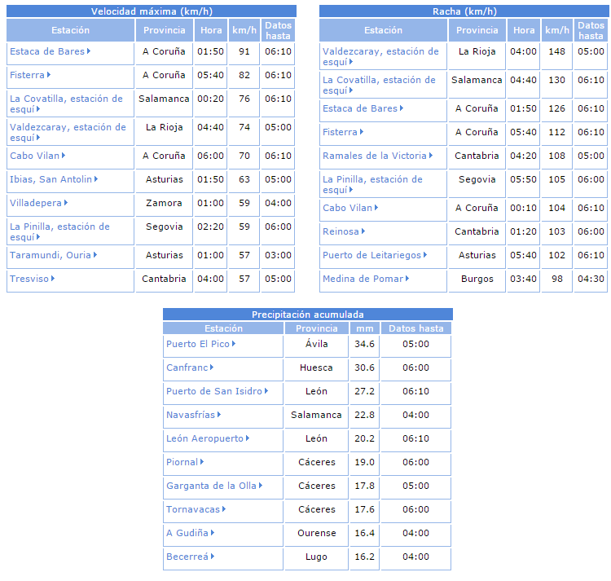The width and height of the screenshot is (611, 581).
Task: Open Puerto de Leitariegos station details
Action: coord(371,255)
